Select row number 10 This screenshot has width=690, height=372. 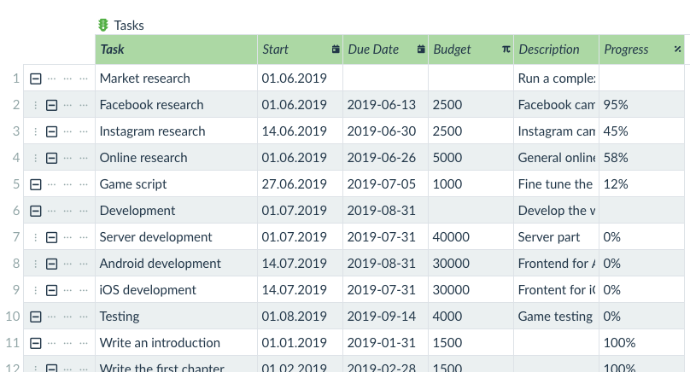tap(13, 317)
